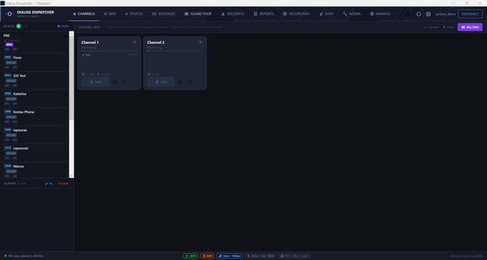The image size is (487, 260).
Task: Click the circle theme icon in header
Action: pos(419,14)
